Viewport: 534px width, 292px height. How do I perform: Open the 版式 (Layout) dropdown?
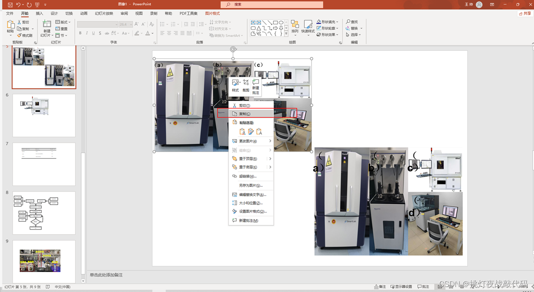[63, 22]
